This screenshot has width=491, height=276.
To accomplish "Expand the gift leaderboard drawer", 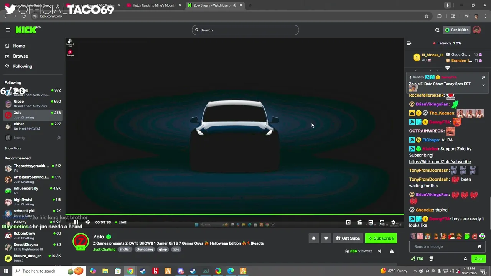I will [447, 68].
